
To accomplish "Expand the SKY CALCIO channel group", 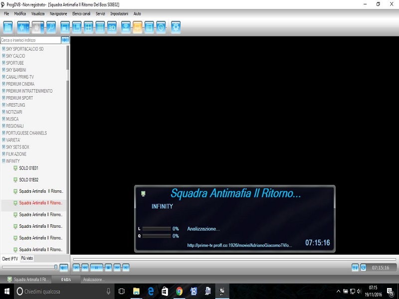I will pos(3,56).
